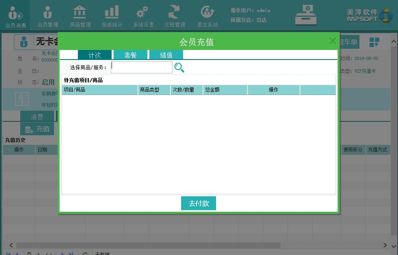Open 系统设置 system settings
This screenshot has width=398, height=255.
click(143, 17)
